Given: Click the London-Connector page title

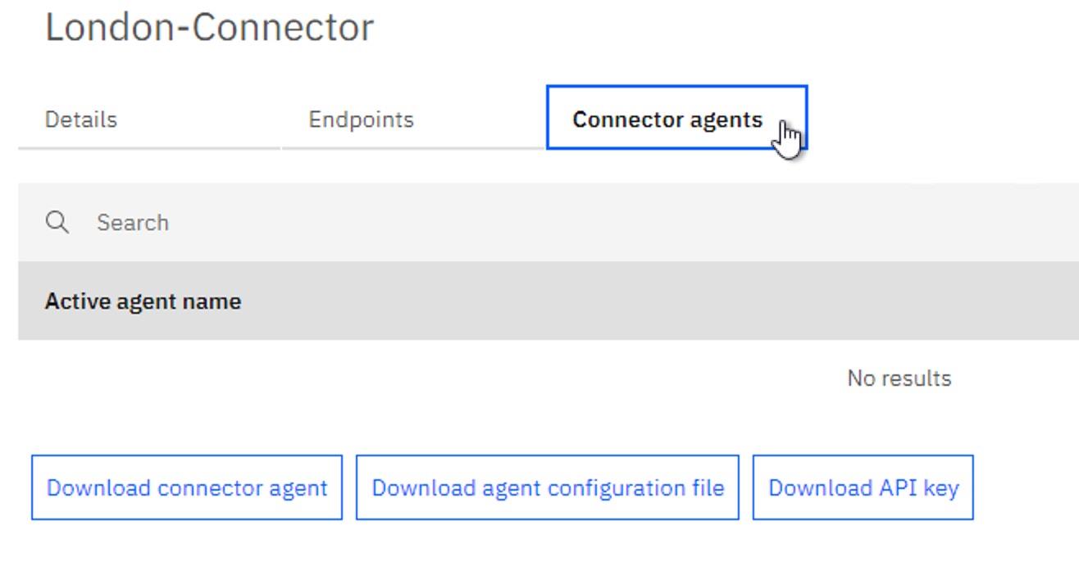Looking at the screenshot, I should coord(210,25).
